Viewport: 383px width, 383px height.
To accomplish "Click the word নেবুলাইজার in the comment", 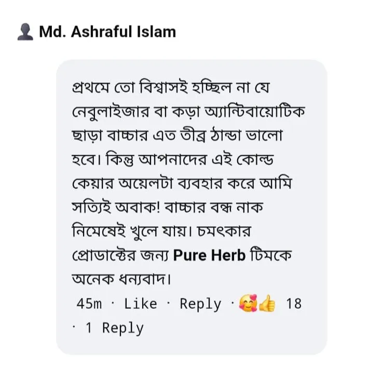I will click(111, 112).
